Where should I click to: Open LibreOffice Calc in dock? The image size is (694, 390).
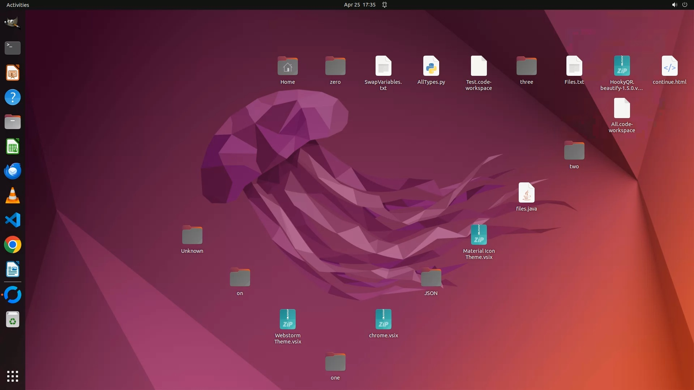pyautogui.click(x=12, y=147)
